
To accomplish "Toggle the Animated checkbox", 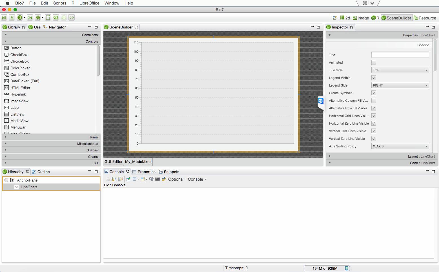I will (374, 63).
